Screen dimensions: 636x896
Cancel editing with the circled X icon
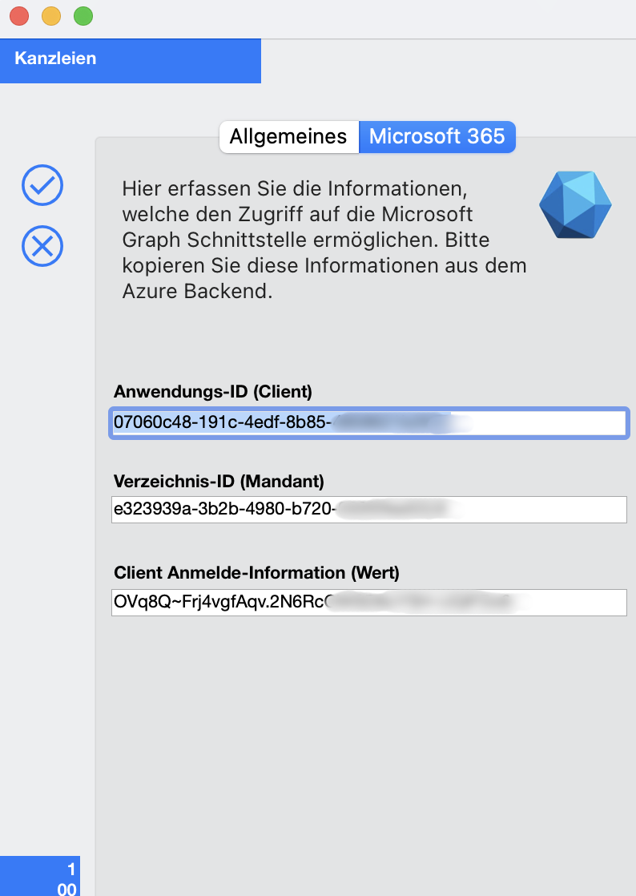point(42,246)
